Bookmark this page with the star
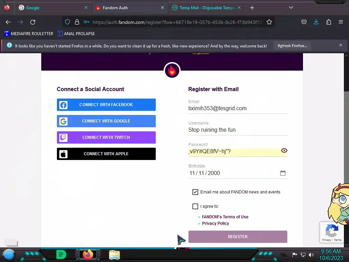The height and width of the screenshot is (262, 349). coord(269,22)
